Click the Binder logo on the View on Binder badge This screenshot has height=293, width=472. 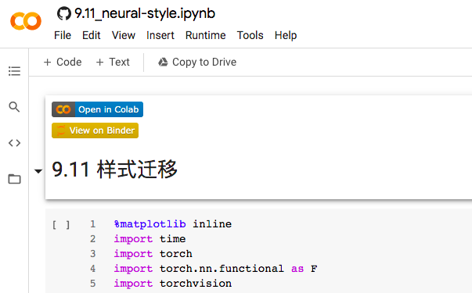tap(60, 130)
